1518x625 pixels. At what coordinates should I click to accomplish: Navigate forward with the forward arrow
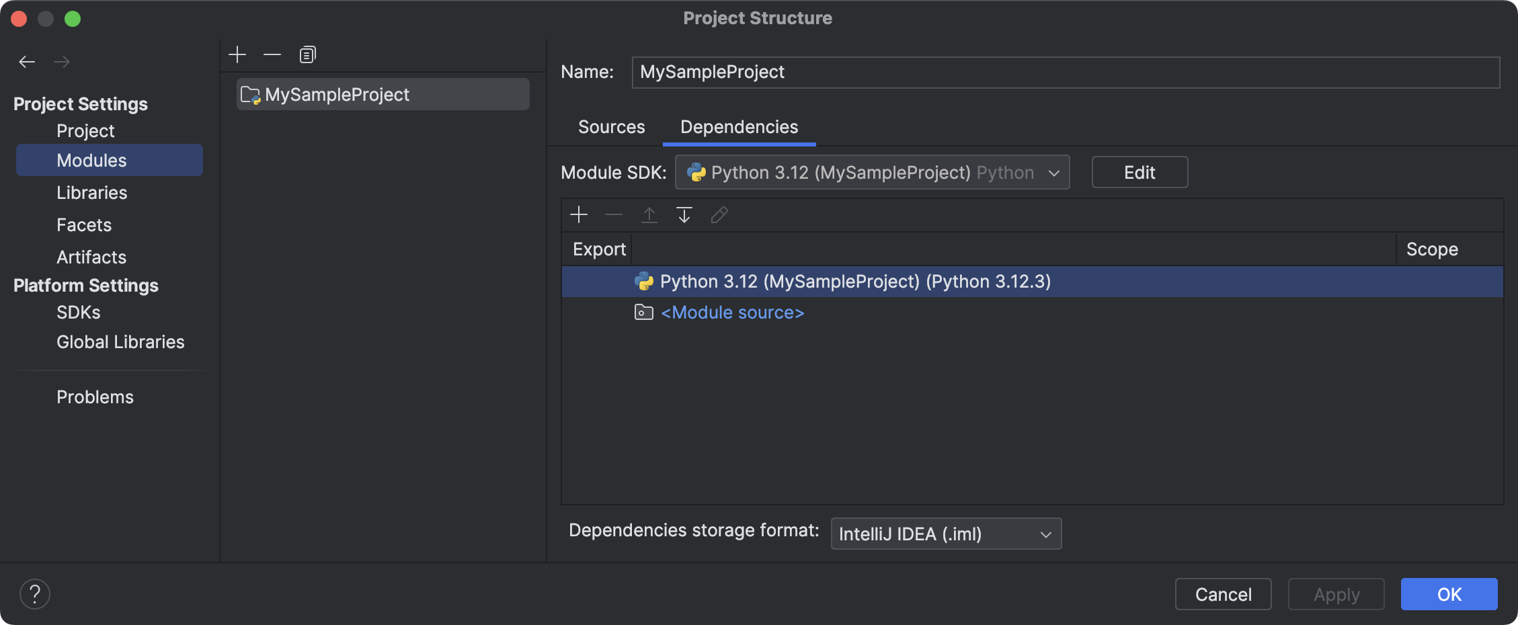coord(62,61)
